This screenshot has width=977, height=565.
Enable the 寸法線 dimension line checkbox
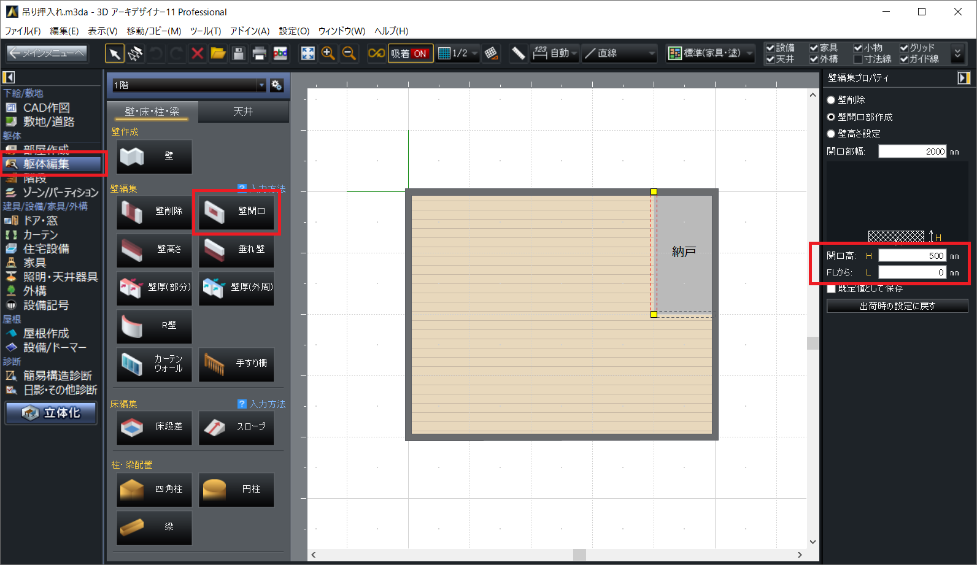tap(858, 60)
